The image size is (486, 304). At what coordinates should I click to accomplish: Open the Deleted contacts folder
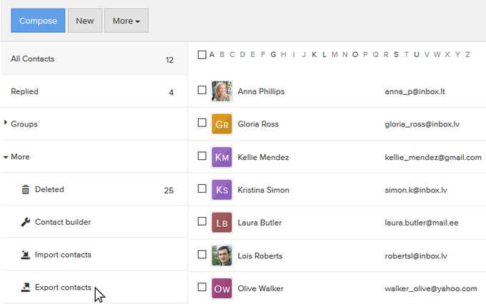(x=94, y=189)
